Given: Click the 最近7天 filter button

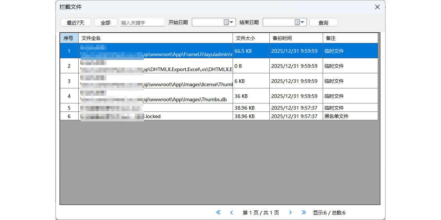Looking at the screenshot, I should pyautogui.click(x=76, y=22).
